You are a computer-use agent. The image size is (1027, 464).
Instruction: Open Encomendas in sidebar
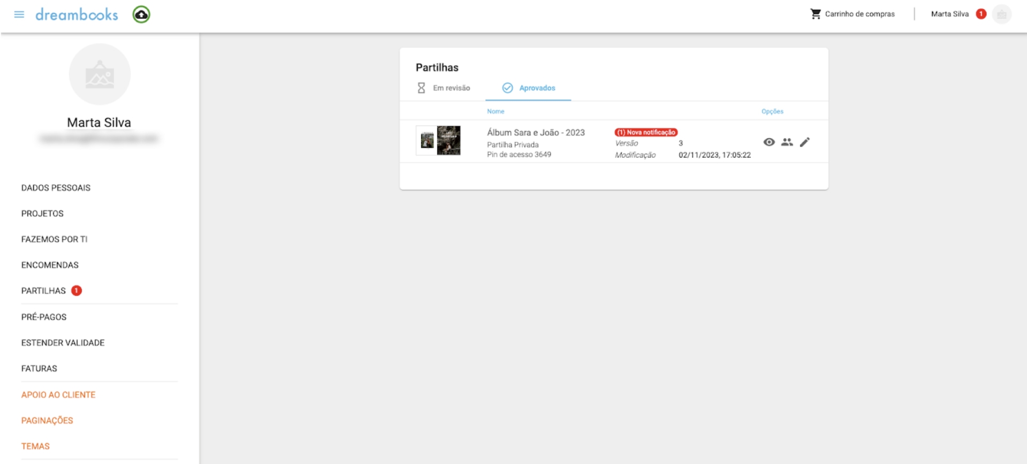[50, 265]
